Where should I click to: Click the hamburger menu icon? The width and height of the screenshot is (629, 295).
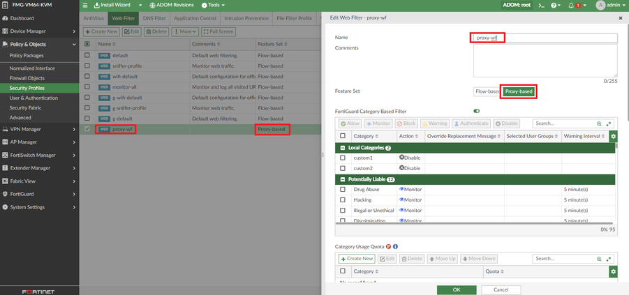(85, 5)
